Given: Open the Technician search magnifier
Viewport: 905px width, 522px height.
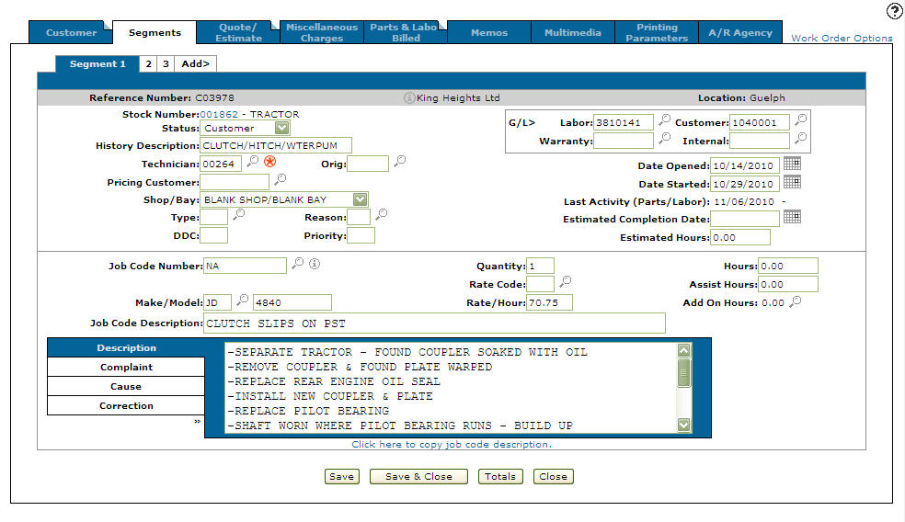Looking at the screenshot, I should tap(253, 162).
